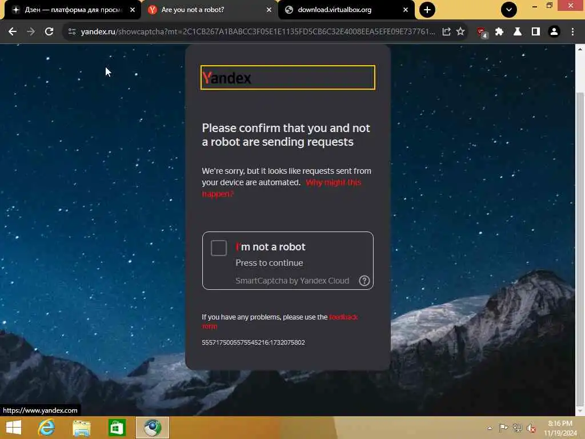This screenshot has height=439, width=585.
Task: Open the profile avatar menu
Action: pyautogui.click(x=554, y=32)
